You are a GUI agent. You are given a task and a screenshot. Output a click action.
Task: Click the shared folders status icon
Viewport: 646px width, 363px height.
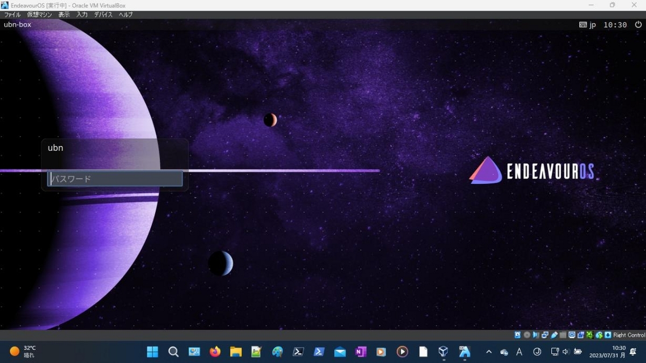[563, 334]
